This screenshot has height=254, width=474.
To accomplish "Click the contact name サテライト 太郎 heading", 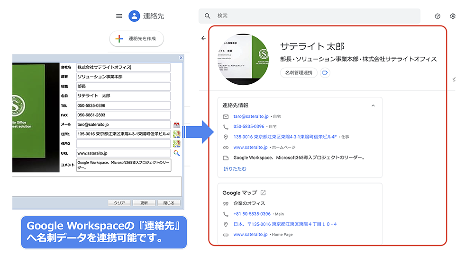I will click(312, 46).
